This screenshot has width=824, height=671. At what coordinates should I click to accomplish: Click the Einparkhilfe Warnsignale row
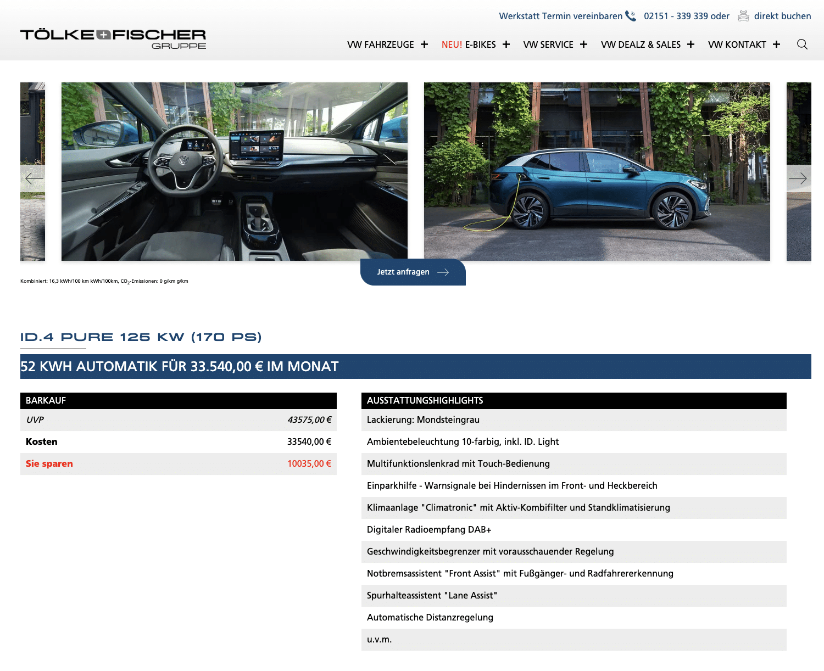574,486
